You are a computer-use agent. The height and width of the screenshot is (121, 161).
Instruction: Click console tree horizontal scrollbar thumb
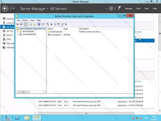[24, 92]
